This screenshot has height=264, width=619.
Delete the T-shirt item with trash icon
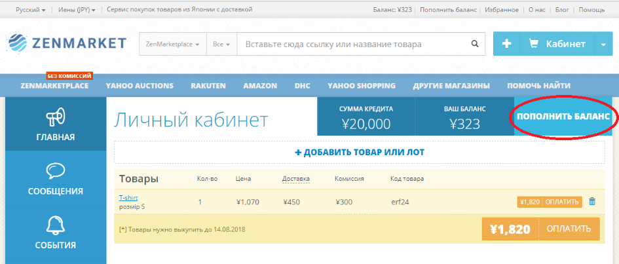[591, 201]
